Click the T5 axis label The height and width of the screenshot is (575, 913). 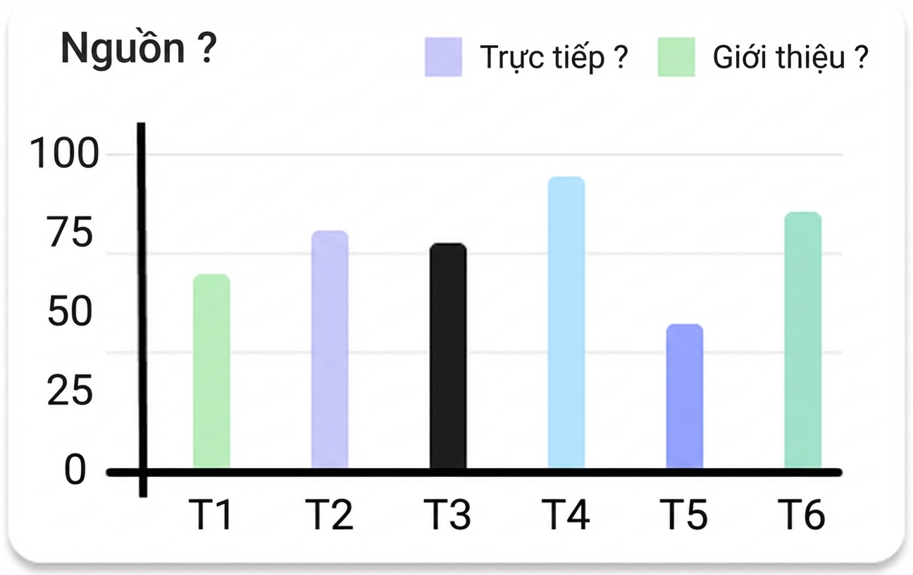(x=684, y=514)
